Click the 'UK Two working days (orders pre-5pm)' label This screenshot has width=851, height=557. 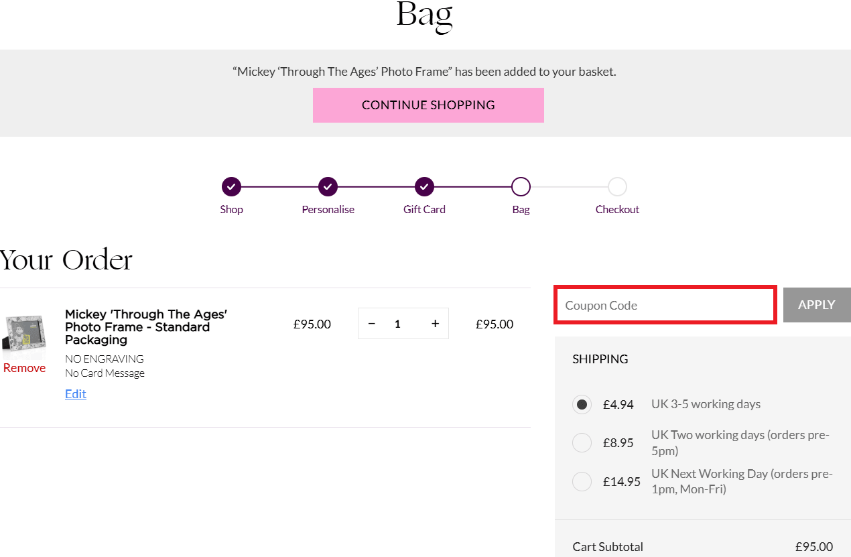740,442
